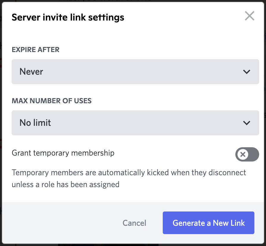Open the Max Number of Uses dropdown
The height and width of the screenshot is (246, 266).
coord(135,123)
